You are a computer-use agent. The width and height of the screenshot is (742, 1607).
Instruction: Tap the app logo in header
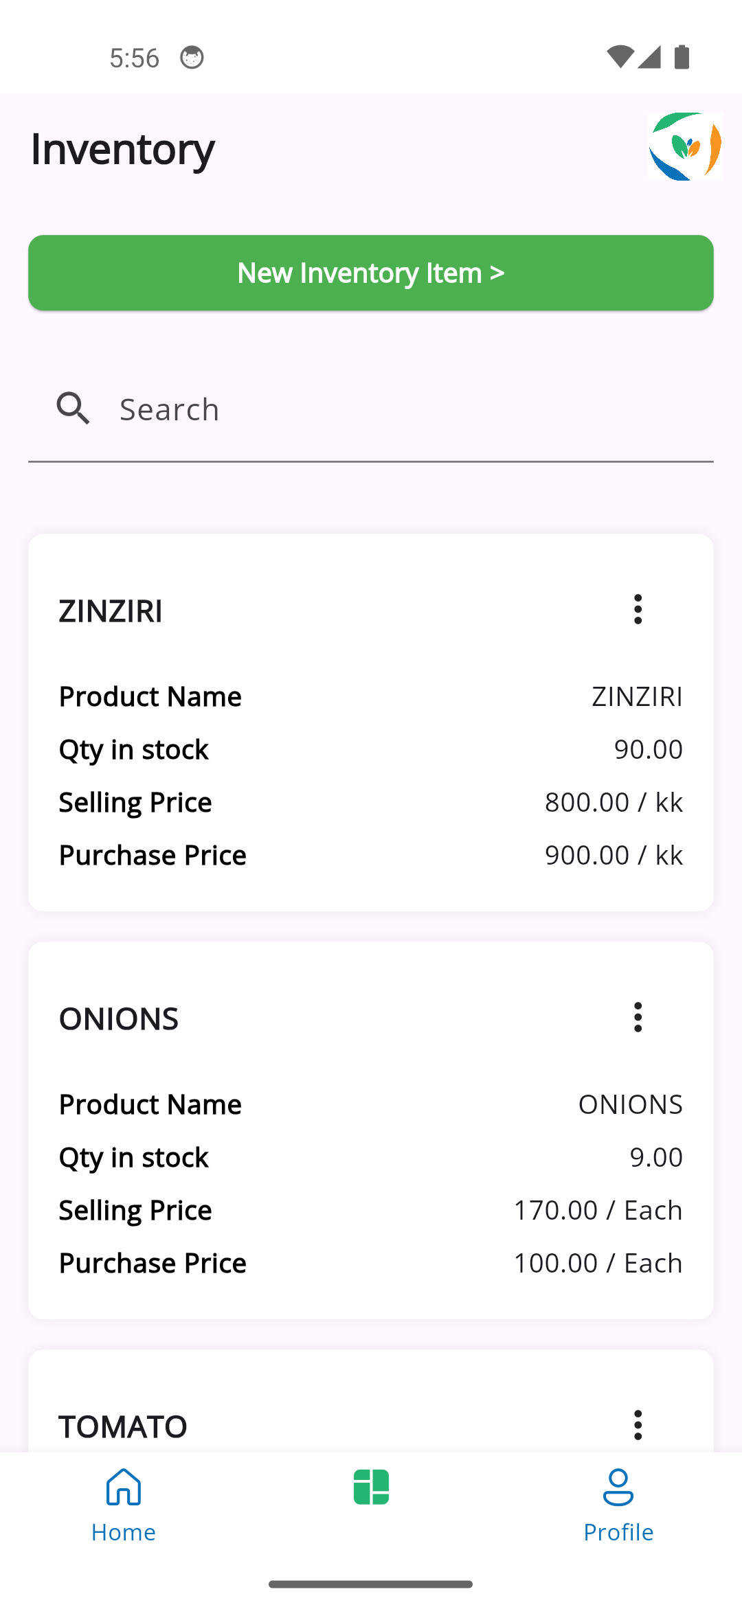coord(685,146)
